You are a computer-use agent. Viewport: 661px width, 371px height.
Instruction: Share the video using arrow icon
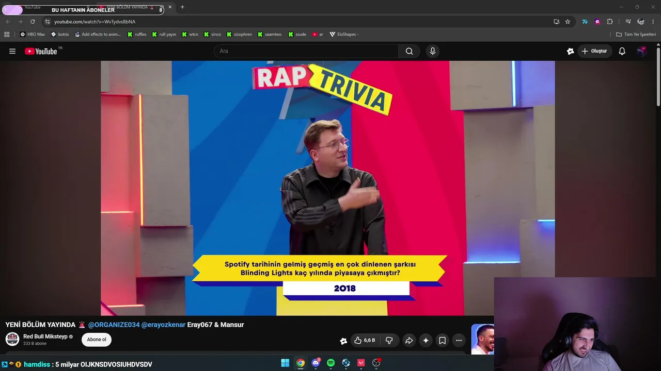[409, 341]
